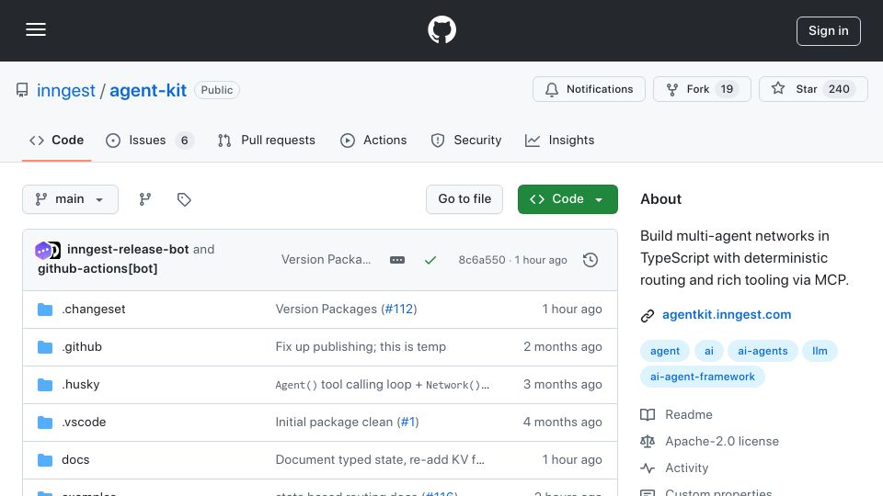This screenshot has height=496, width=883.
Task: Click the .vscode folder icon
Action: point(45,423)
